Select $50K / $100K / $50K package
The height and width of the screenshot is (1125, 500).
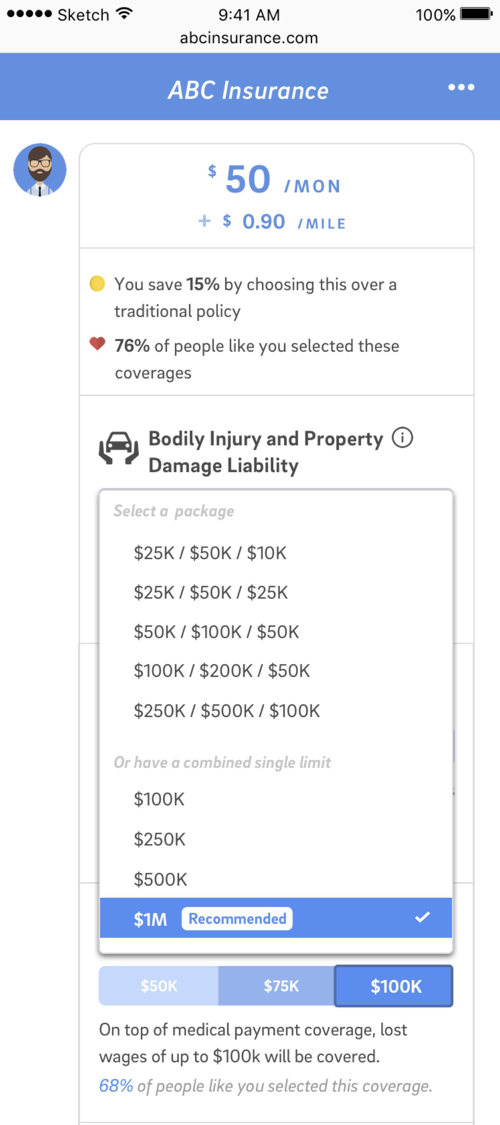[276, 632]
